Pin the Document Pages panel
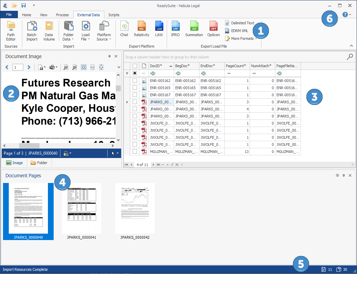Viewport: 357px width, 289px height. [x=344, y=175]
